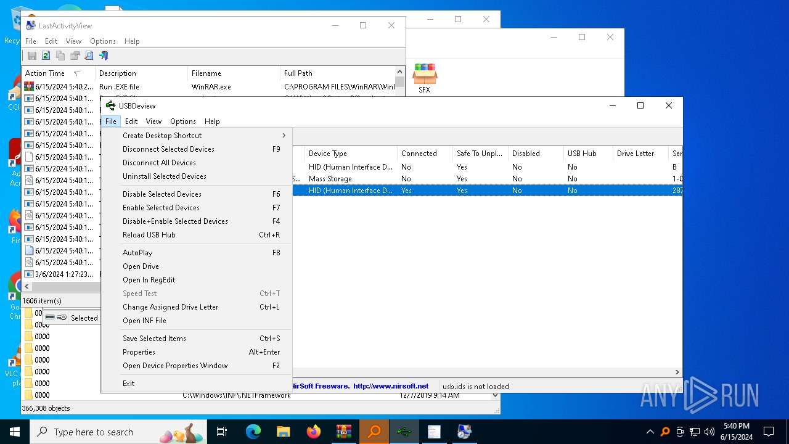This screenshot has height=444, width=789.
Task: Sort by Device Type column
Action: [x=351, y=154]
